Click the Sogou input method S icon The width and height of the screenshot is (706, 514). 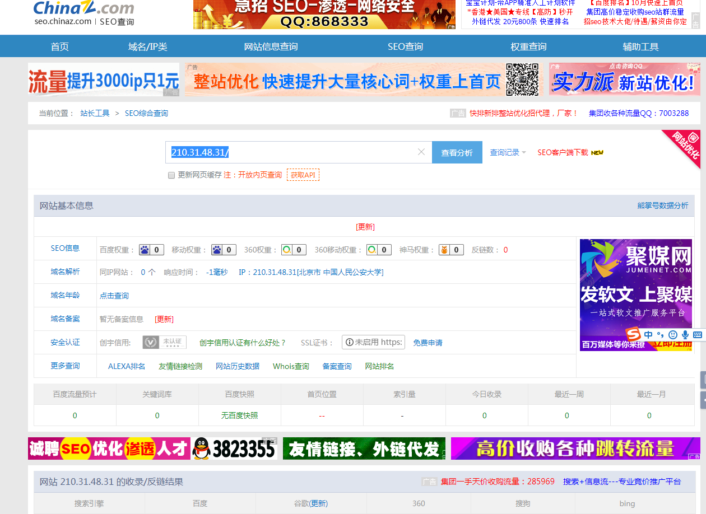(633, 334)
